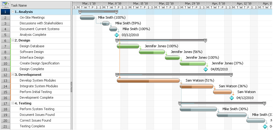Select the Interface Design green bar
Screen dimensions: 273x130
[x=173, y=57]
